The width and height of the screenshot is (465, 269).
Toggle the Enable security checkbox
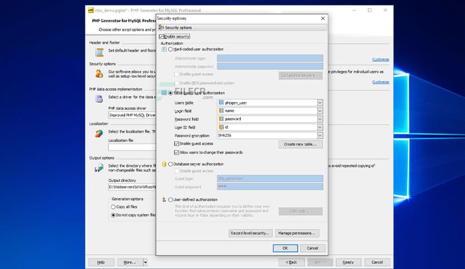tap(161, 37)
